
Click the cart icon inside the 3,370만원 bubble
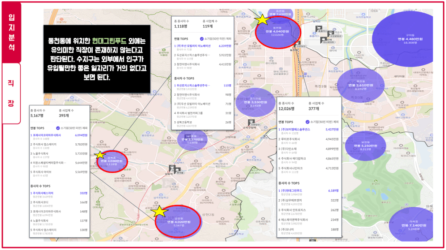coord(188,136)
